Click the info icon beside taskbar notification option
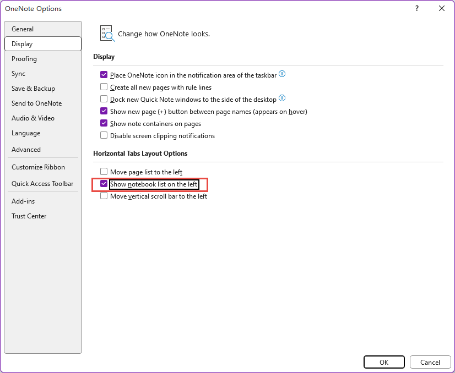 282,74
